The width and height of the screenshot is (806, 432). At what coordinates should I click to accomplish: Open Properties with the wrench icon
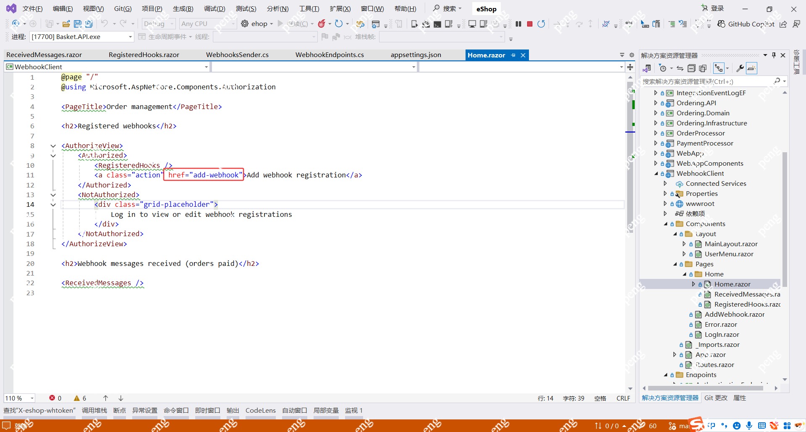[740, 68]
